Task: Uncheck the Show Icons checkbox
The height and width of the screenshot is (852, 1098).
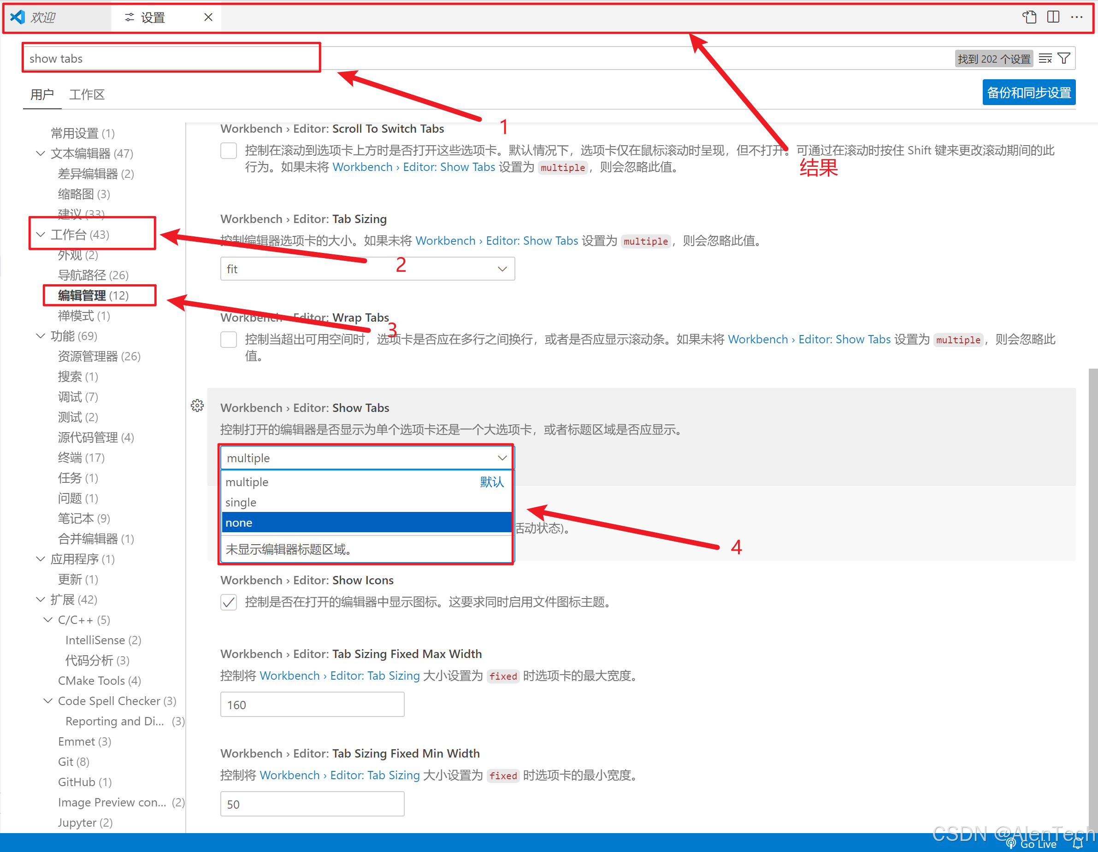Action: (229, 602)
